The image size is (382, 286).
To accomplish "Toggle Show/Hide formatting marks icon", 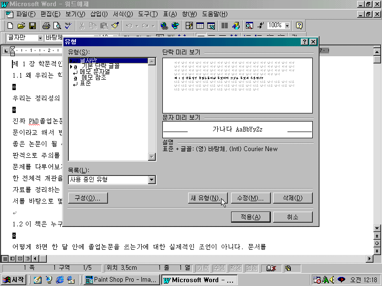I will coord(260,26).
